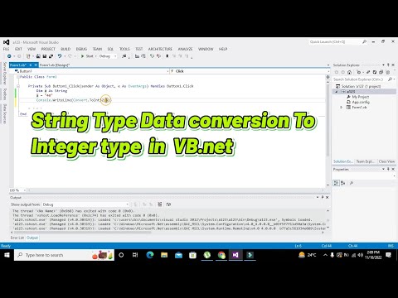Image resolution: width=398 pixels, height=298 pixels.
Task: Open the Toolbox side tab
Action: (5, 94)
